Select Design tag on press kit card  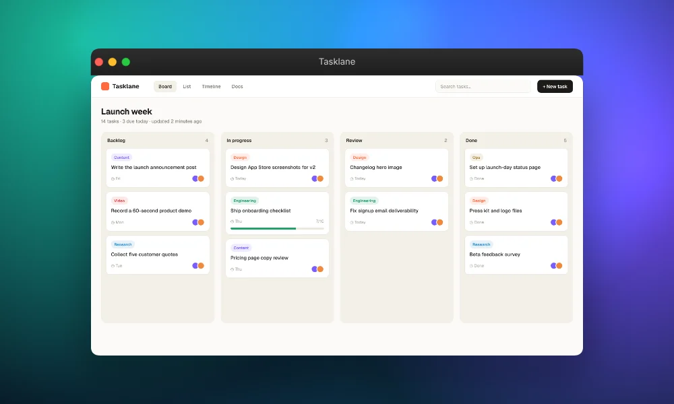click(479, 201)
